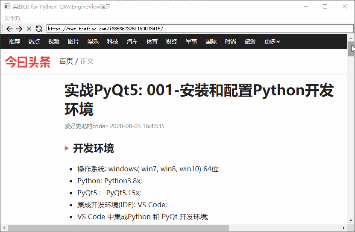
Task: Click the toolbar drag handle grip
Action: (2, 29)
